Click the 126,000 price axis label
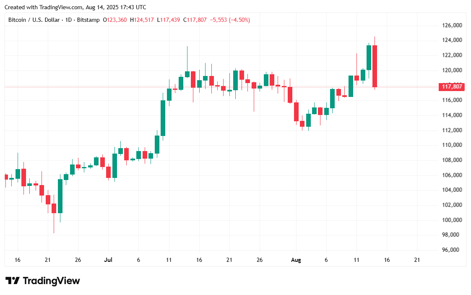Viewport: 471px width, 295px height. pyautogui.click(x=453, y=26)
